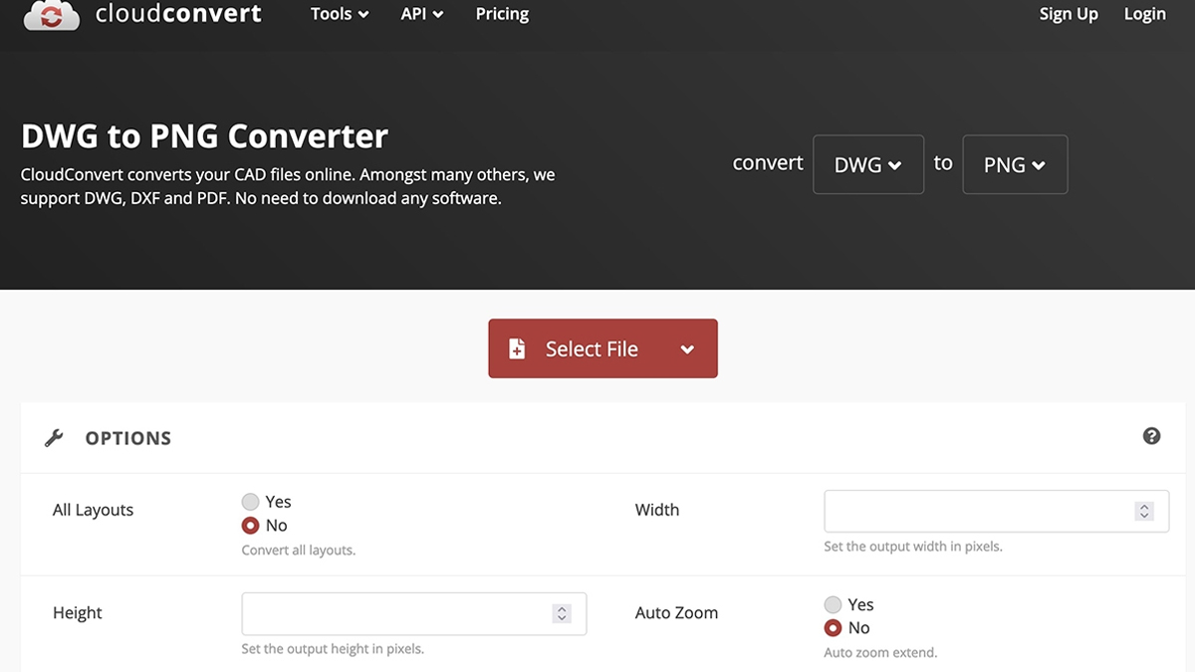The width and height of the screenshot is (1195, 672).
Task: Enable Auto Zoom with Yes option
Action: pyautogui.click(x=833, y=604)
